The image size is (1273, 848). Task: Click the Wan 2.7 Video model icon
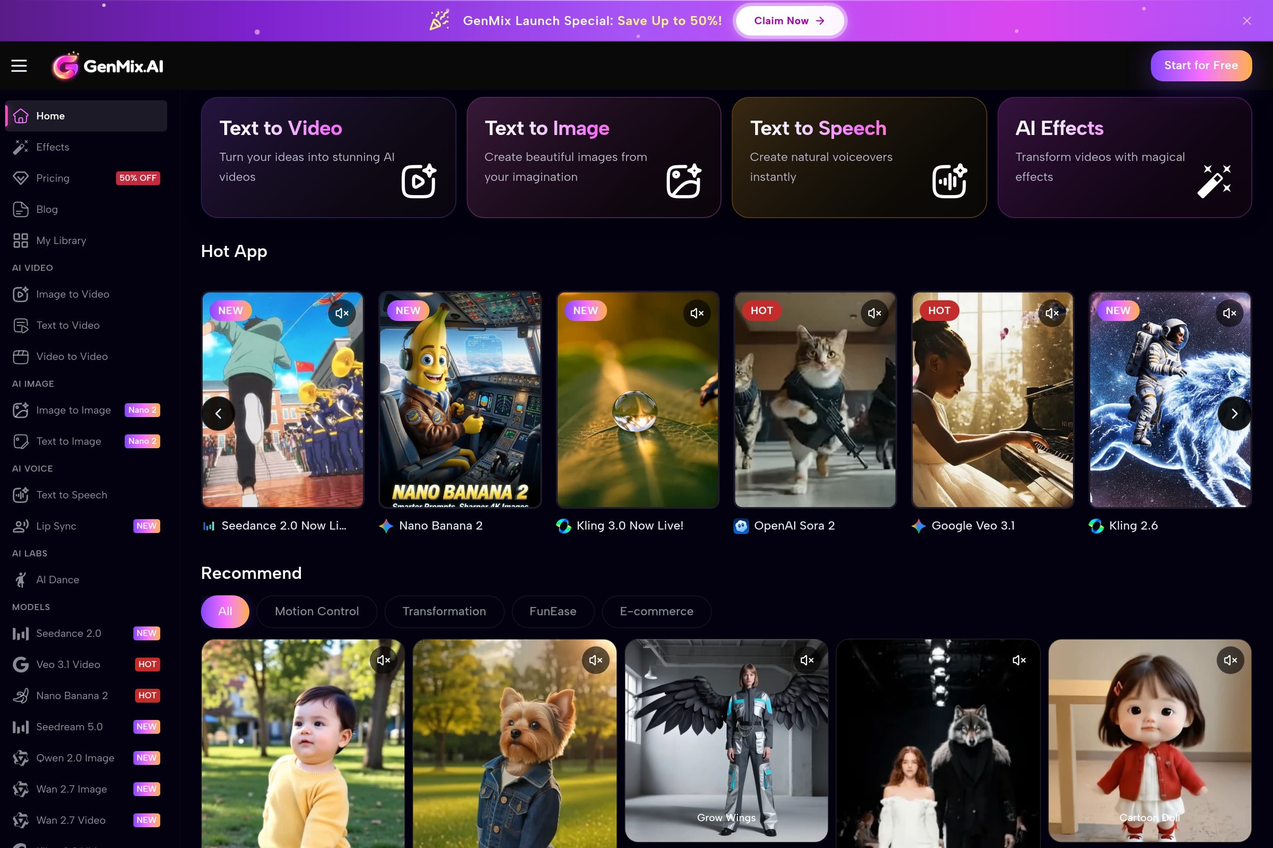21,820
